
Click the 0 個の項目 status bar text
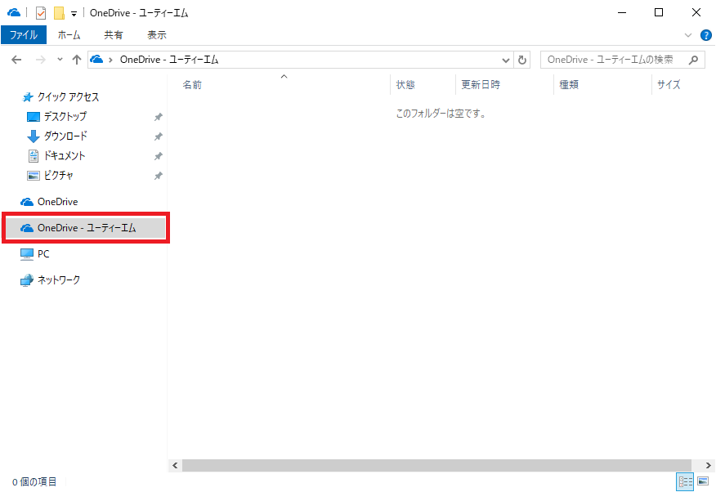pyautogui.click(x=34, y=482)
